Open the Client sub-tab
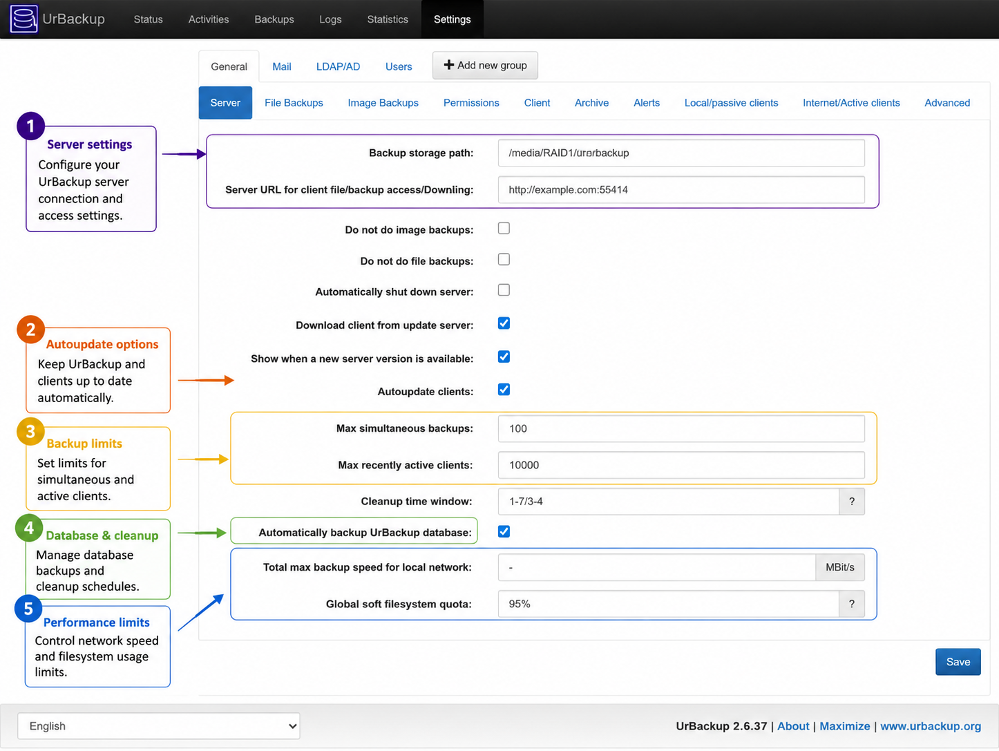Screen dimensions: 999x751 (537, 103)
